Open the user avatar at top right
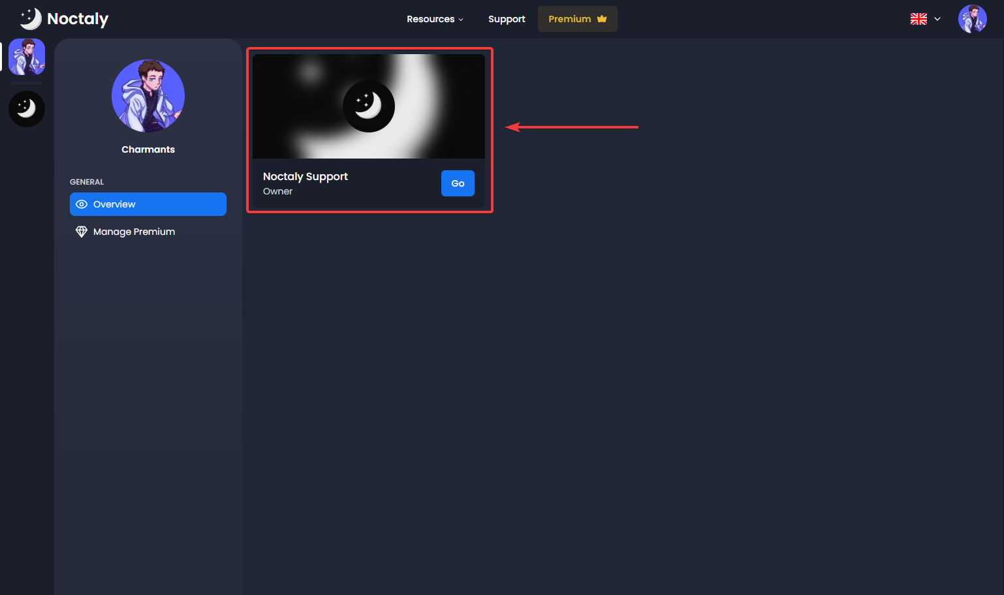This screenshot has width=1004, height=595. pyautogui.click(x=973, y=19)
